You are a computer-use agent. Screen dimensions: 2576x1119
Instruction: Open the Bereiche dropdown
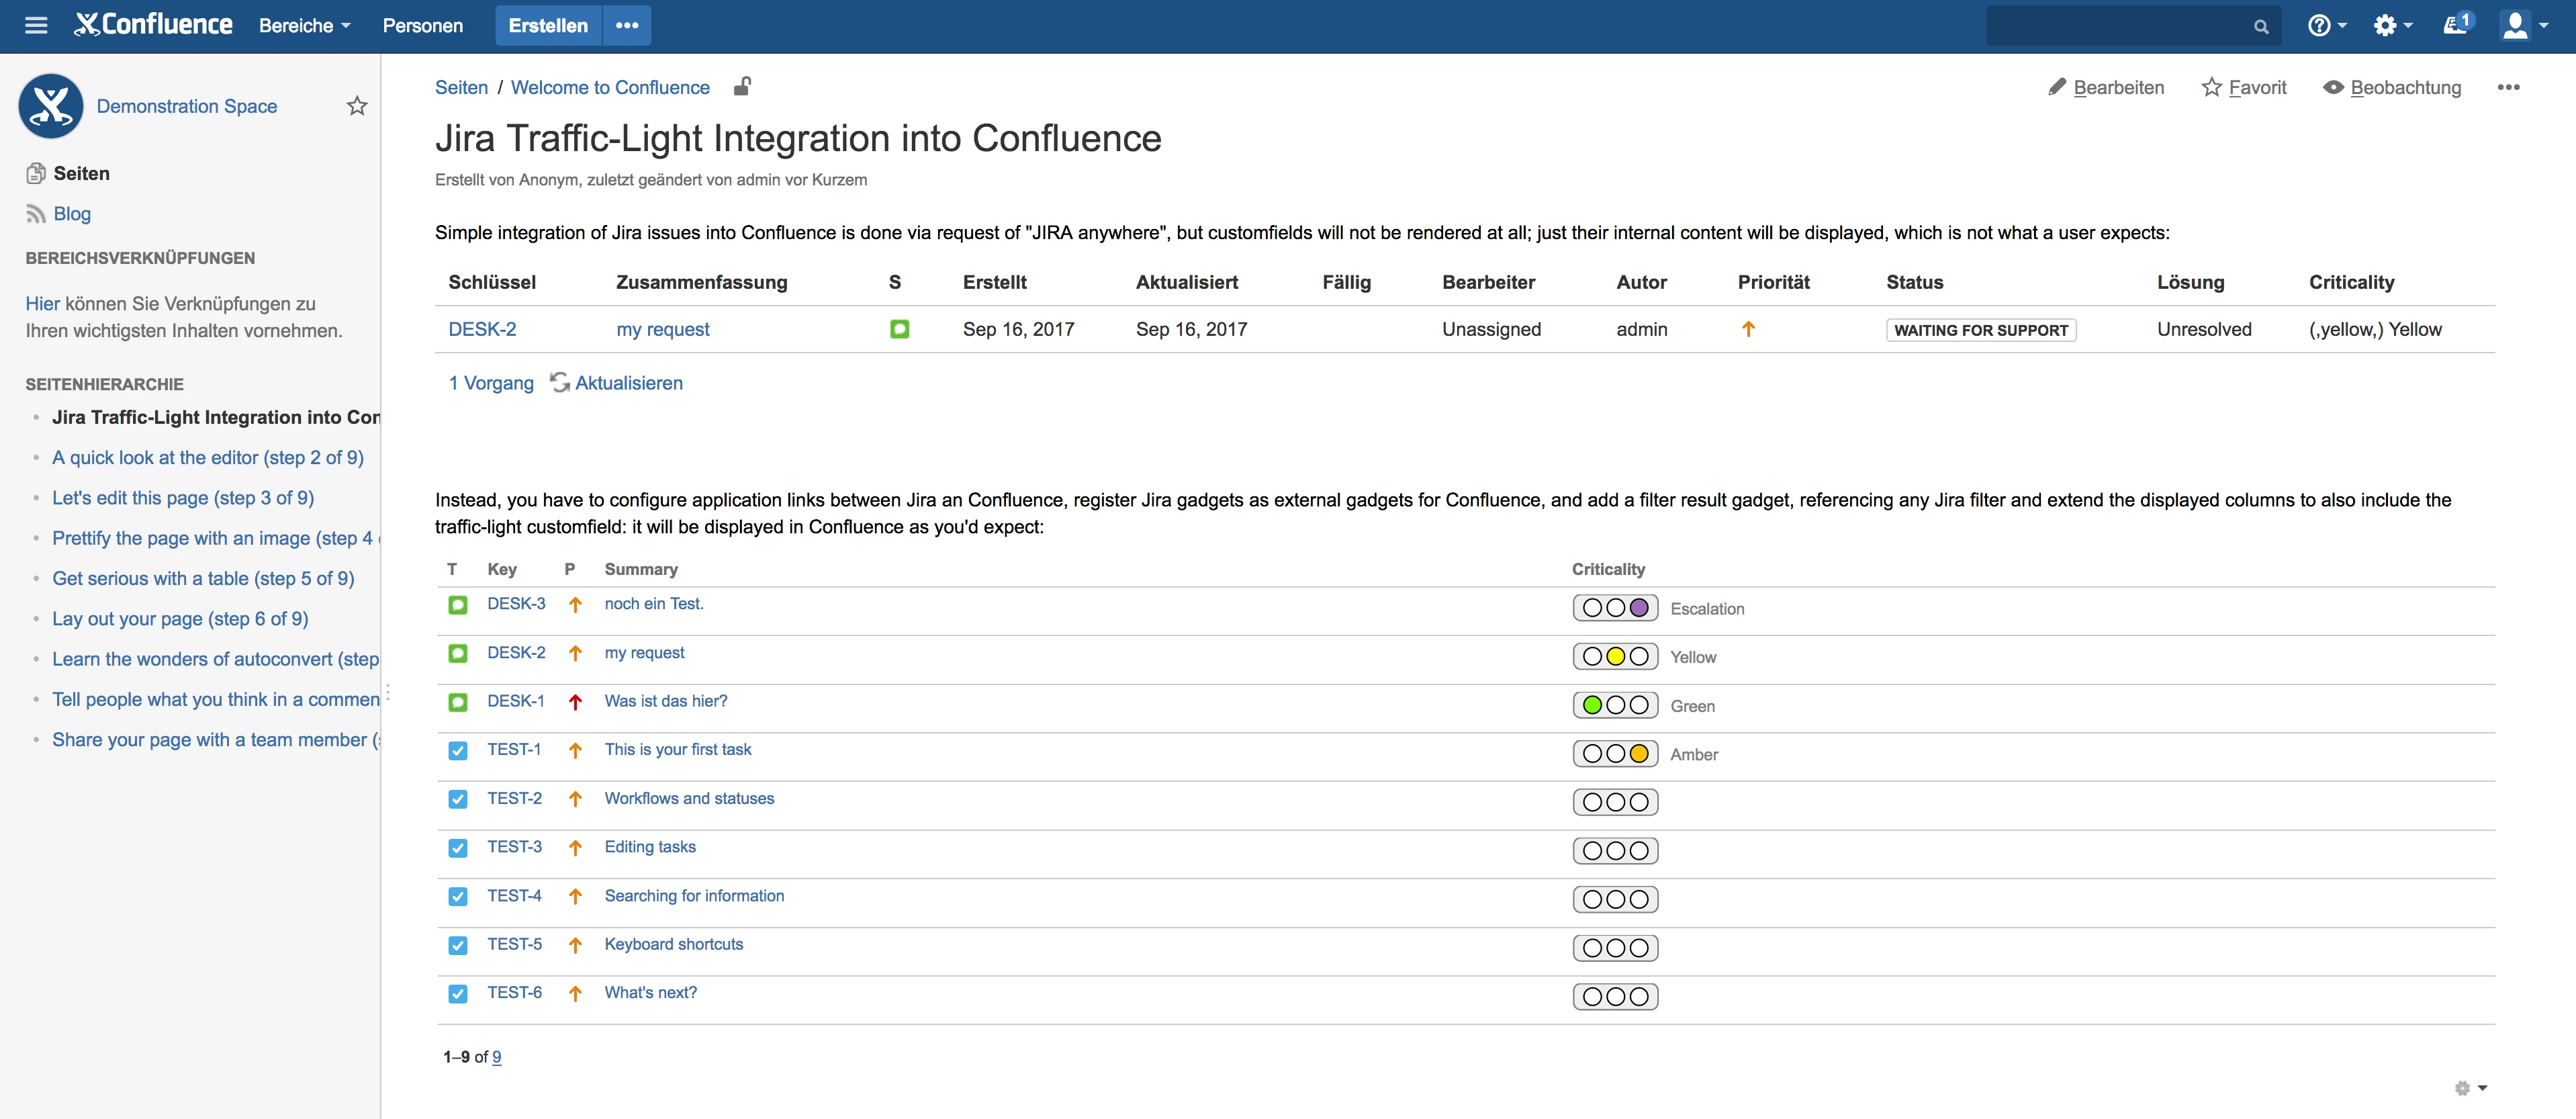(303, 25)
